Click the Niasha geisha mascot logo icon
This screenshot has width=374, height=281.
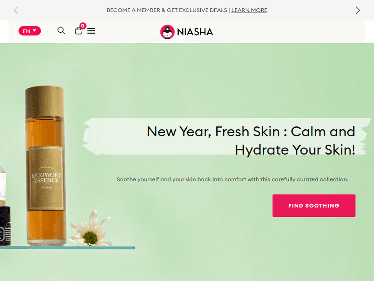(x=167, y=32)
